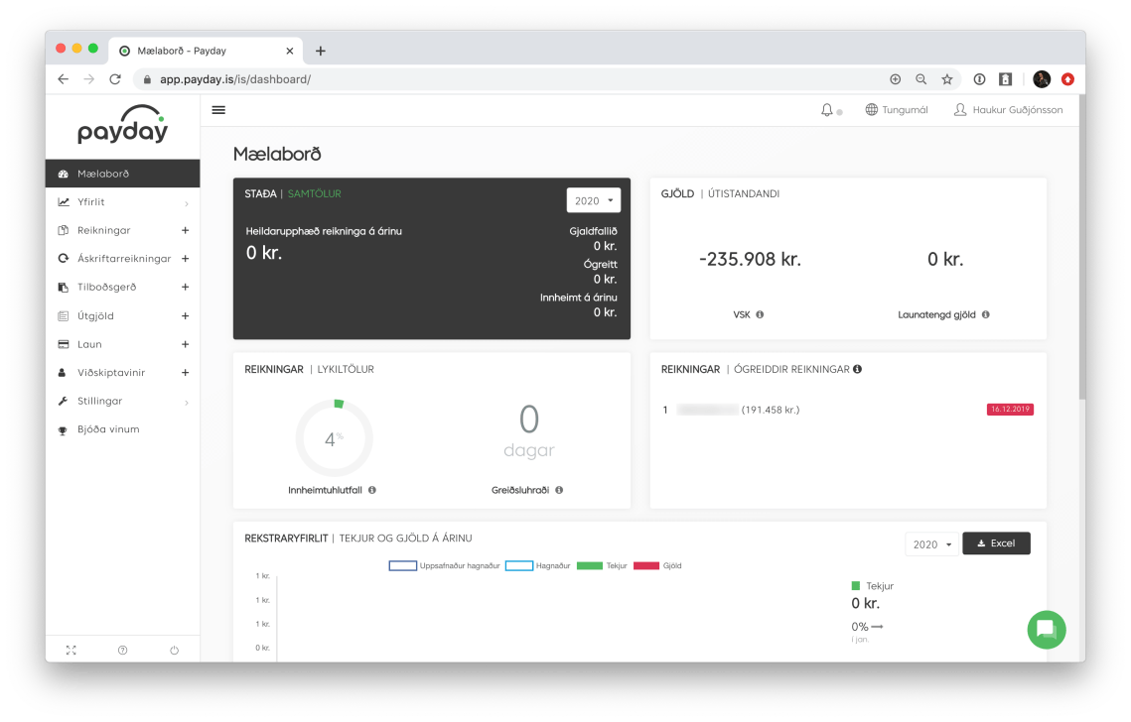Expand the Yfirlit sidebar menu
Viewport: 1131px width, 722px height.
tap(122, 202)
